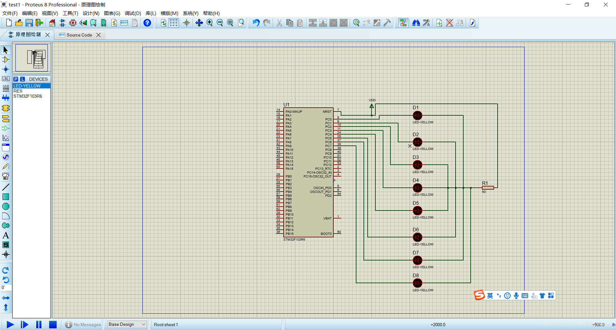Image resolution: width=616 pixels, height=330 pixels.
Task: Select the 2D text A tool
Action: 6,235
